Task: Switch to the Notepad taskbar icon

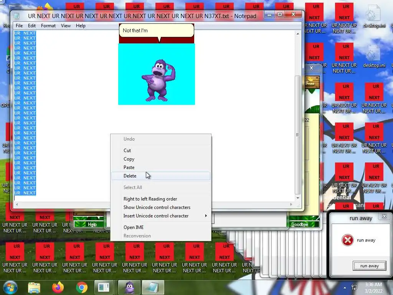Action: [x=153, y=288]
